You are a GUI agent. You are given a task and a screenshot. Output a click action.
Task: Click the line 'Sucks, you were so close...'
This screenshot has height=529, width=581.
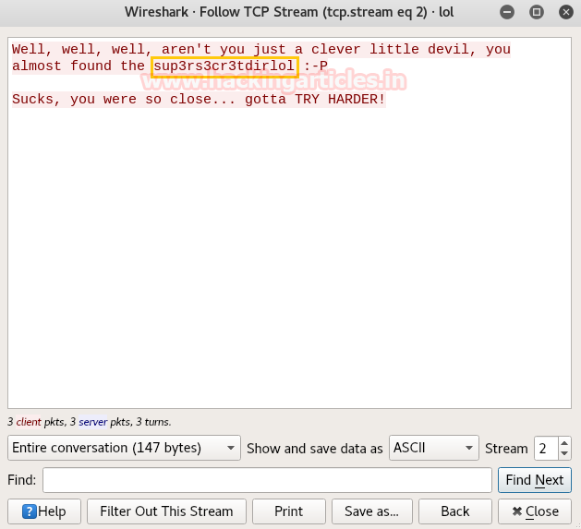pyautogui.click(x=199, y=100)
